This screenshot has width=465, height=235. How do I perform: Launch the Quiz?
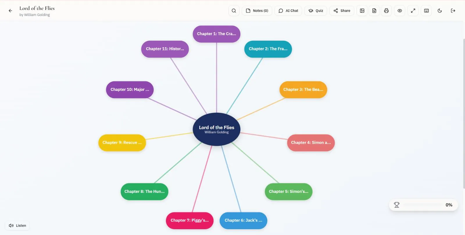[316, 11]
